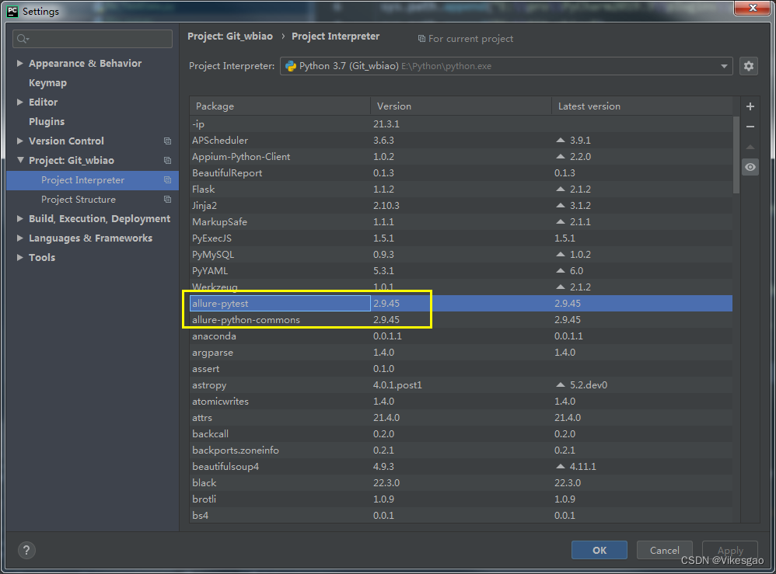
Task: Select the attrs package row
Action: 461,418
